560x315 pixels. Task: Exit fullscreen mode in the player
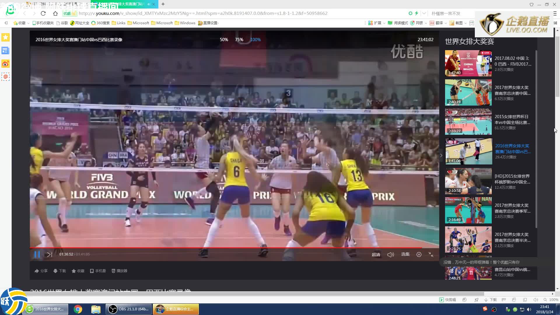click(431, 254)
